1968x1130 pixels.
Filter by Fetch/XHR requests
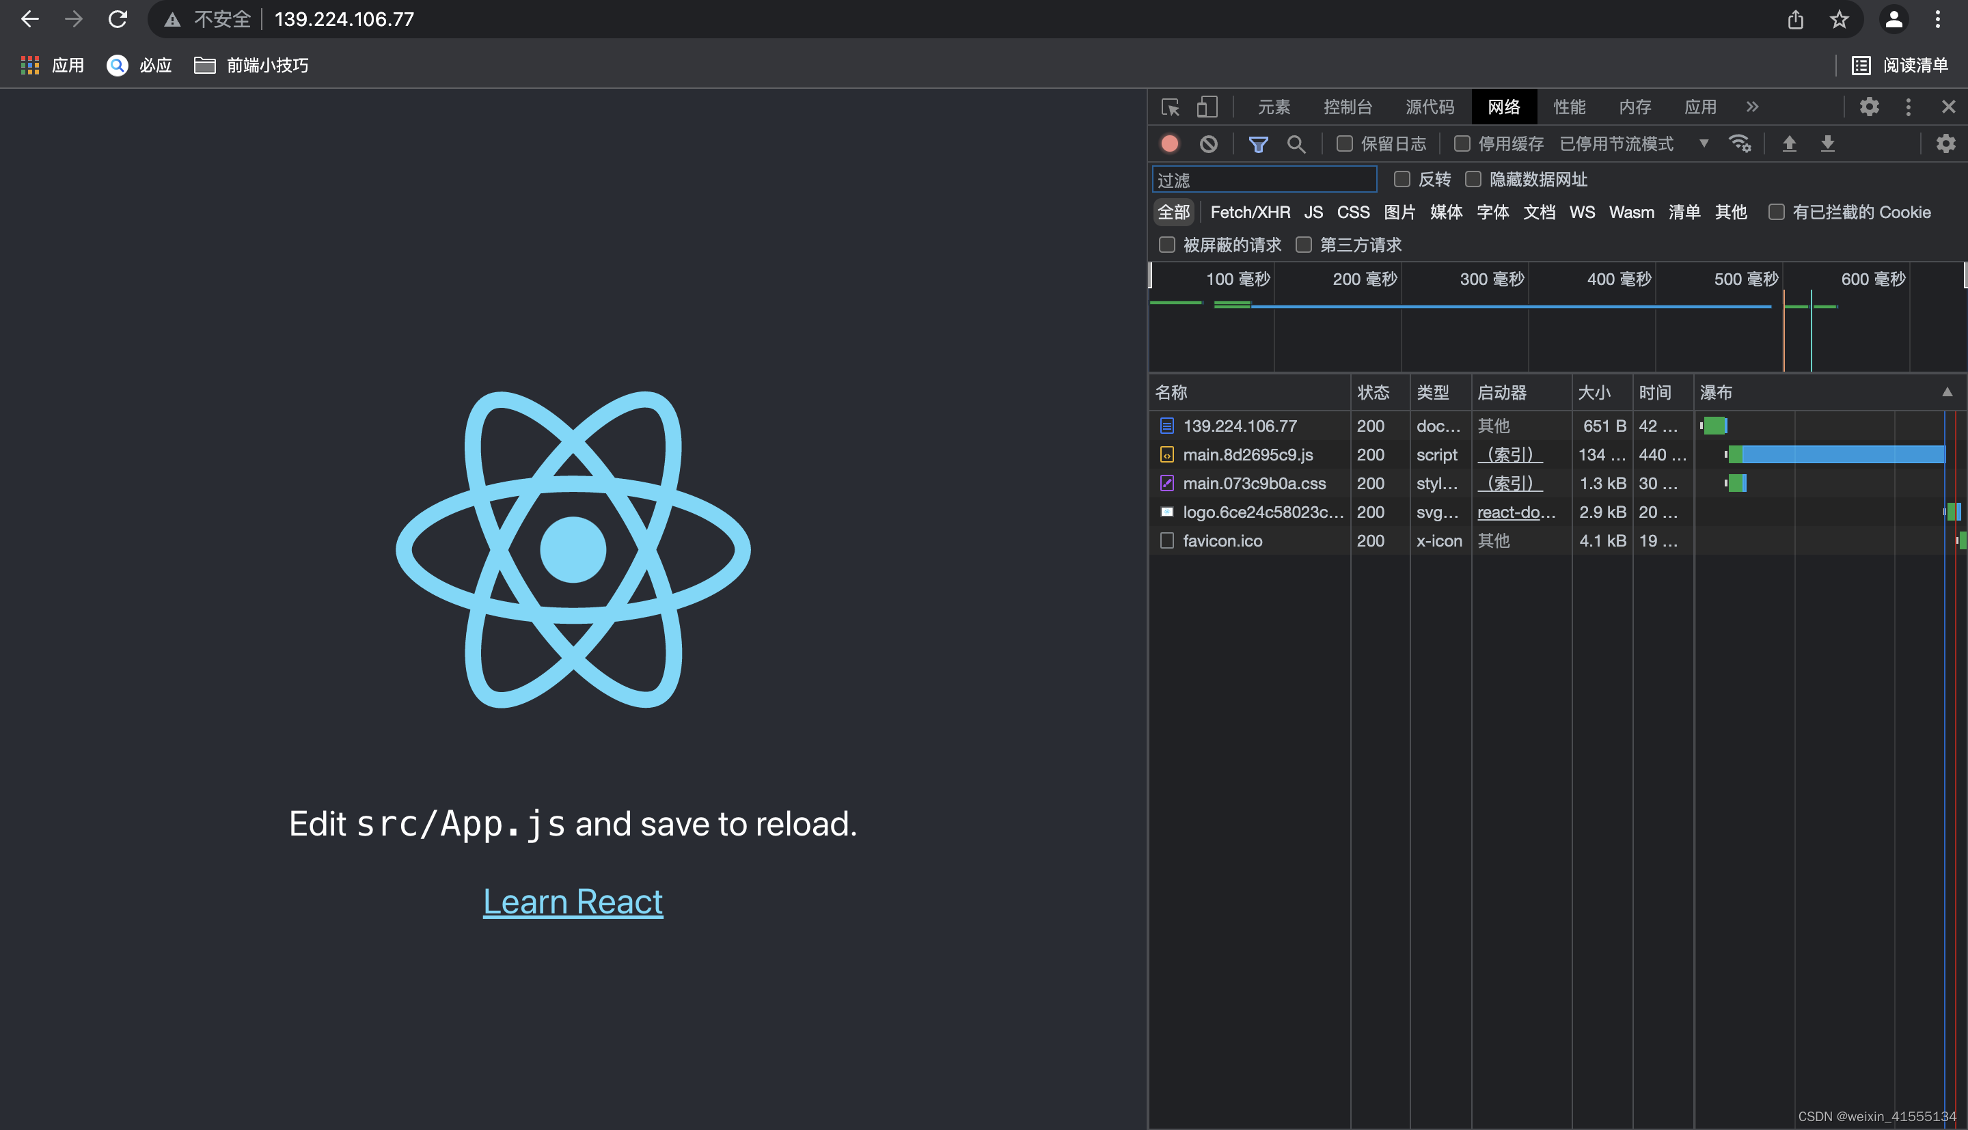coord(1249,212)
